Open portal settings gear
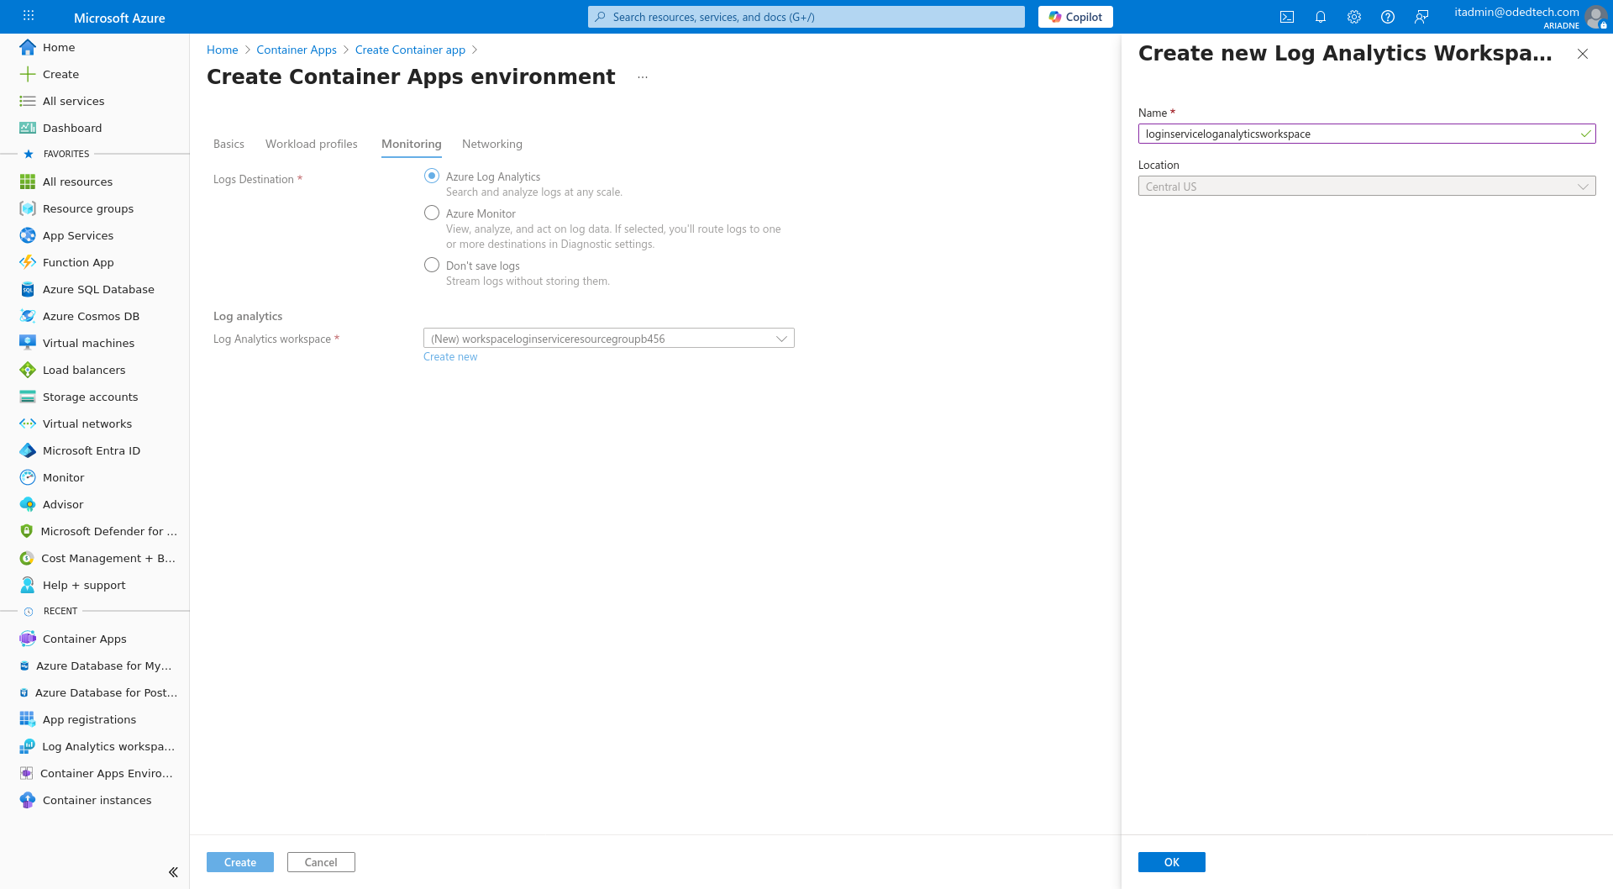1613x889 pixels. (1354, 17)
